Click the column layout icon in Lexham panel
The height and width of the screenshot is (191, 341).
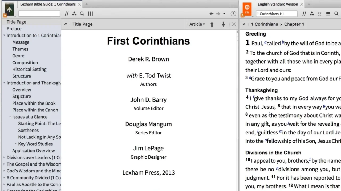[90, 14]
